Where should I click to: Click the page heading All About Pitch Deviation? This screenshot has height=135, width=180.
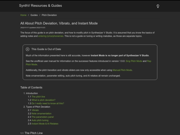click(59, 23)
